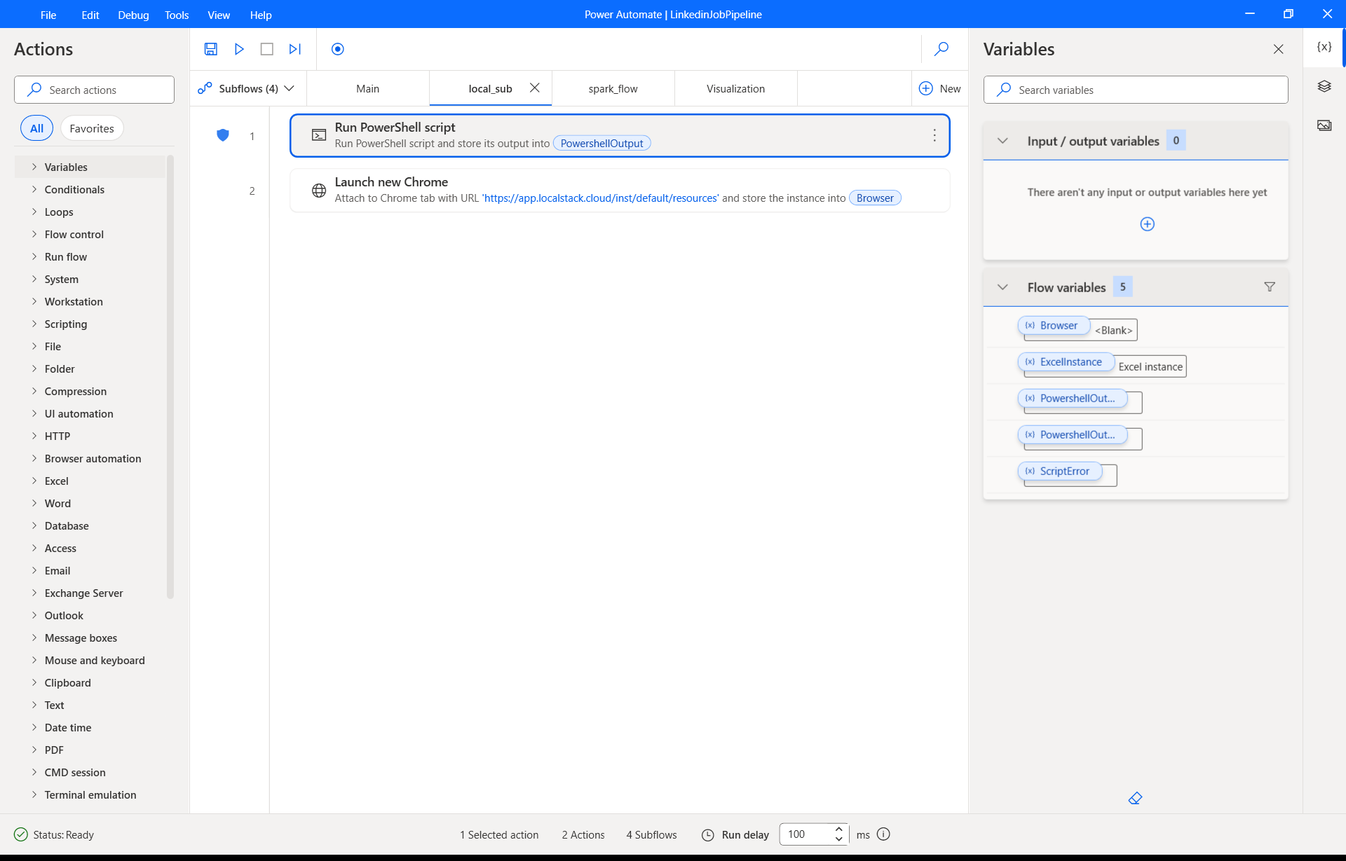The image size is (1346, 861).
Task: Click New subflow button
Action: point(939,88)
